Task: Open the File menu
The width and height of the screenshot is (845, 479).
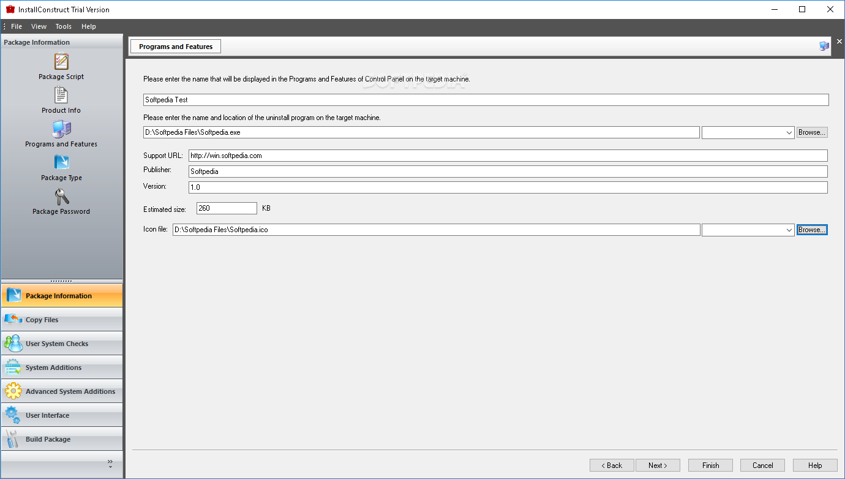Action: (x=17, y=26)
